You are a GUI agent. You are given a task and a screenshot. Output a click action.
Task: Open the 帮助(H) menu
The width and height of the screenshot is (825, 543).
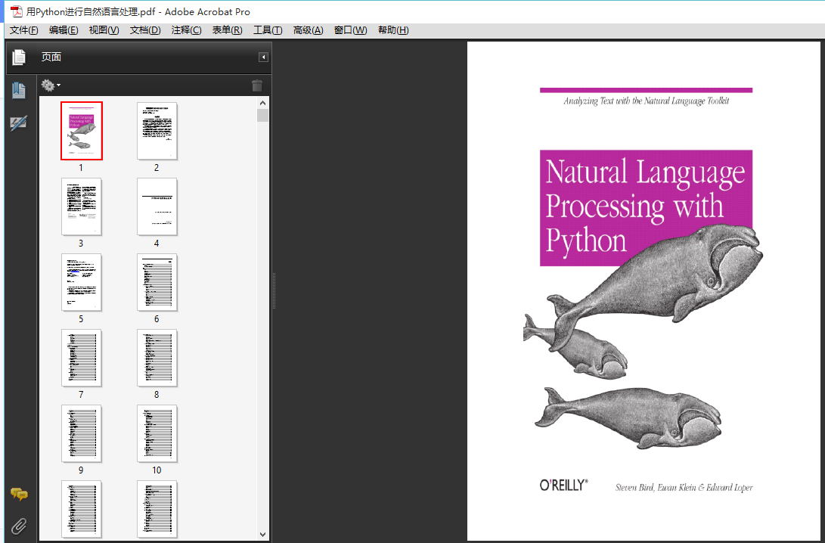click(x=393, y=30)
